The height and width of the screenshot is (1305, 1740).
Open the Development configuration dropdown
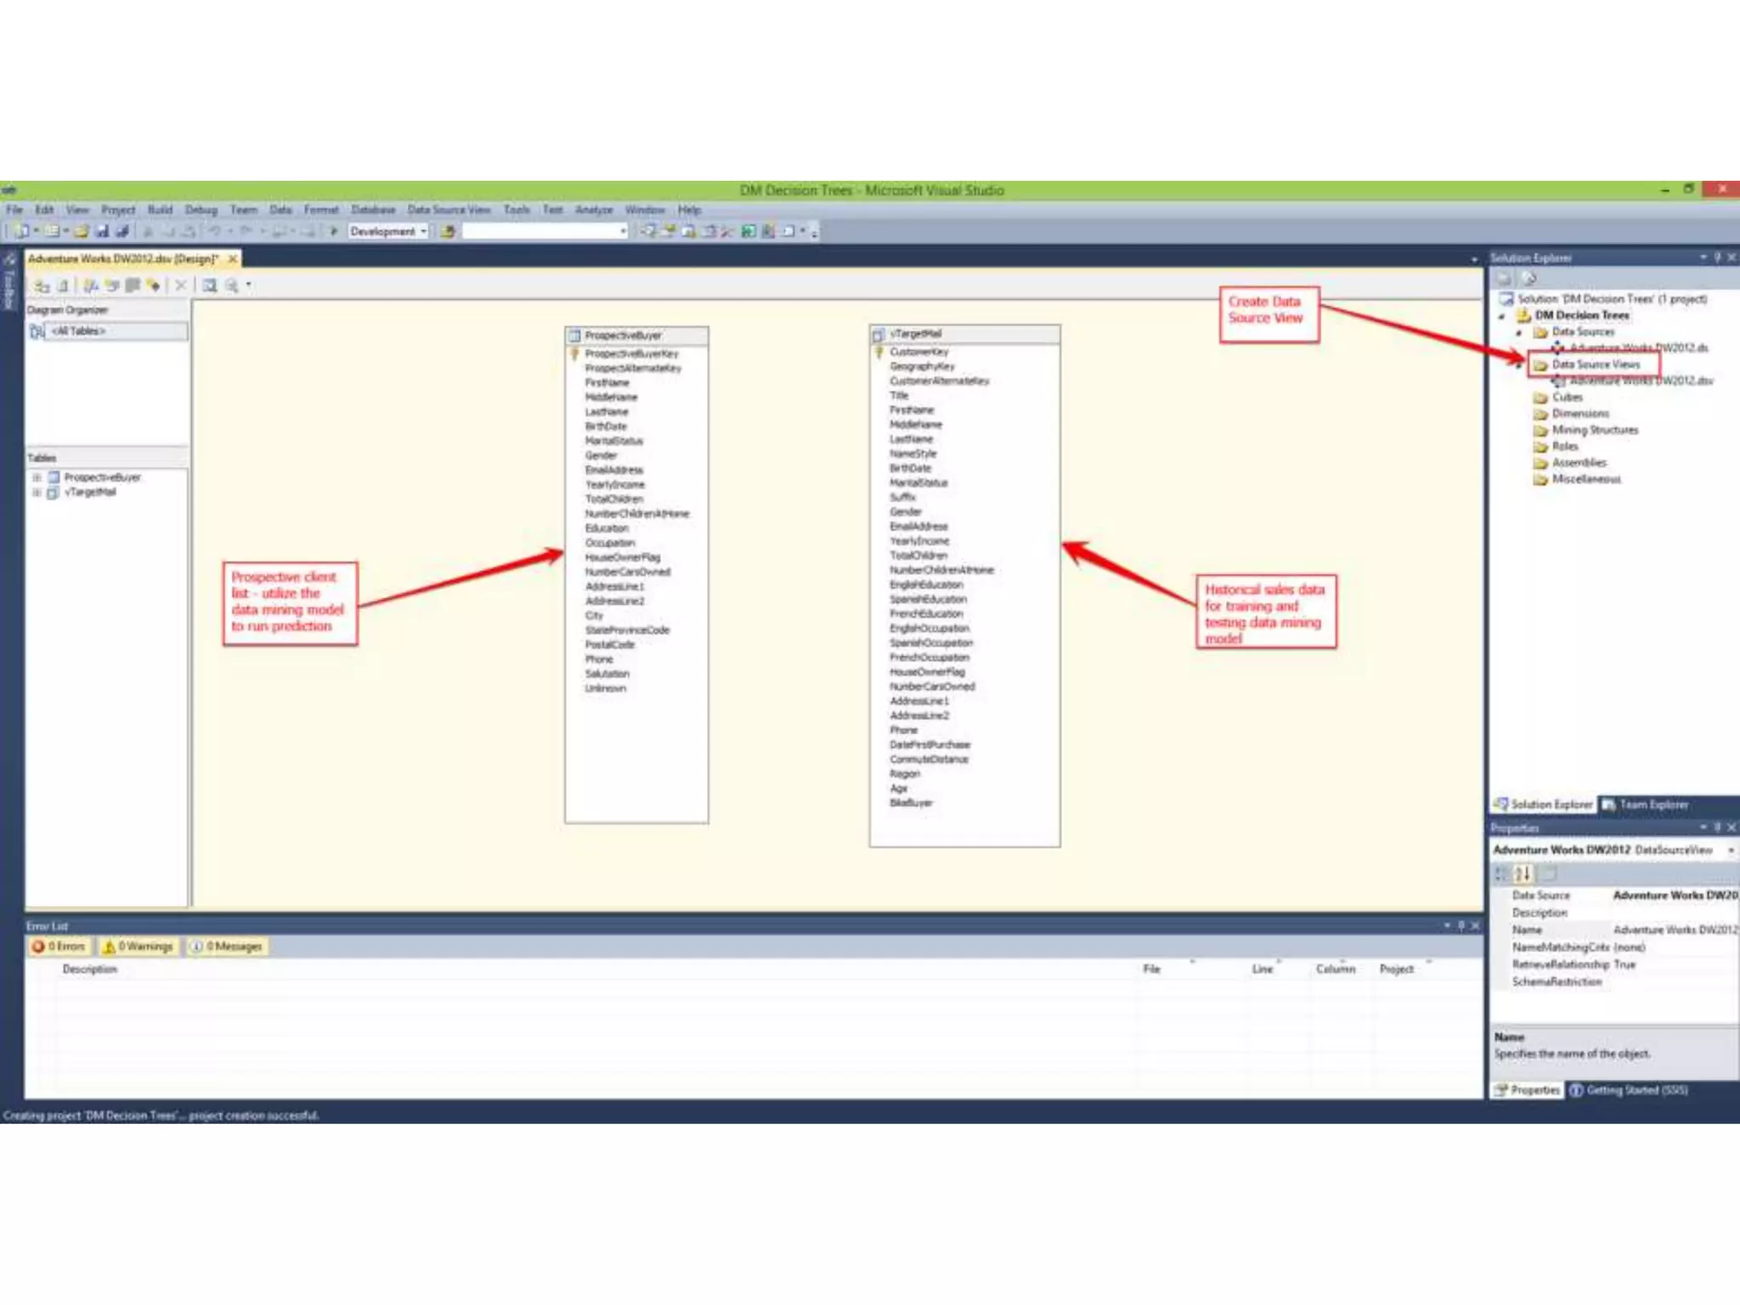pos(423,231)
